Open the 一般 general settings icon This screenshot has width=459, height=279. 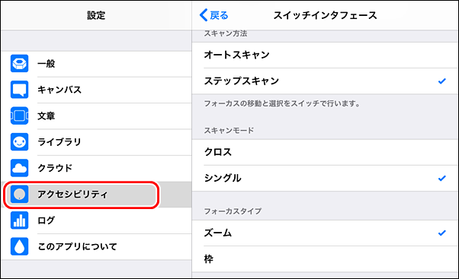(x=19, y=63)
